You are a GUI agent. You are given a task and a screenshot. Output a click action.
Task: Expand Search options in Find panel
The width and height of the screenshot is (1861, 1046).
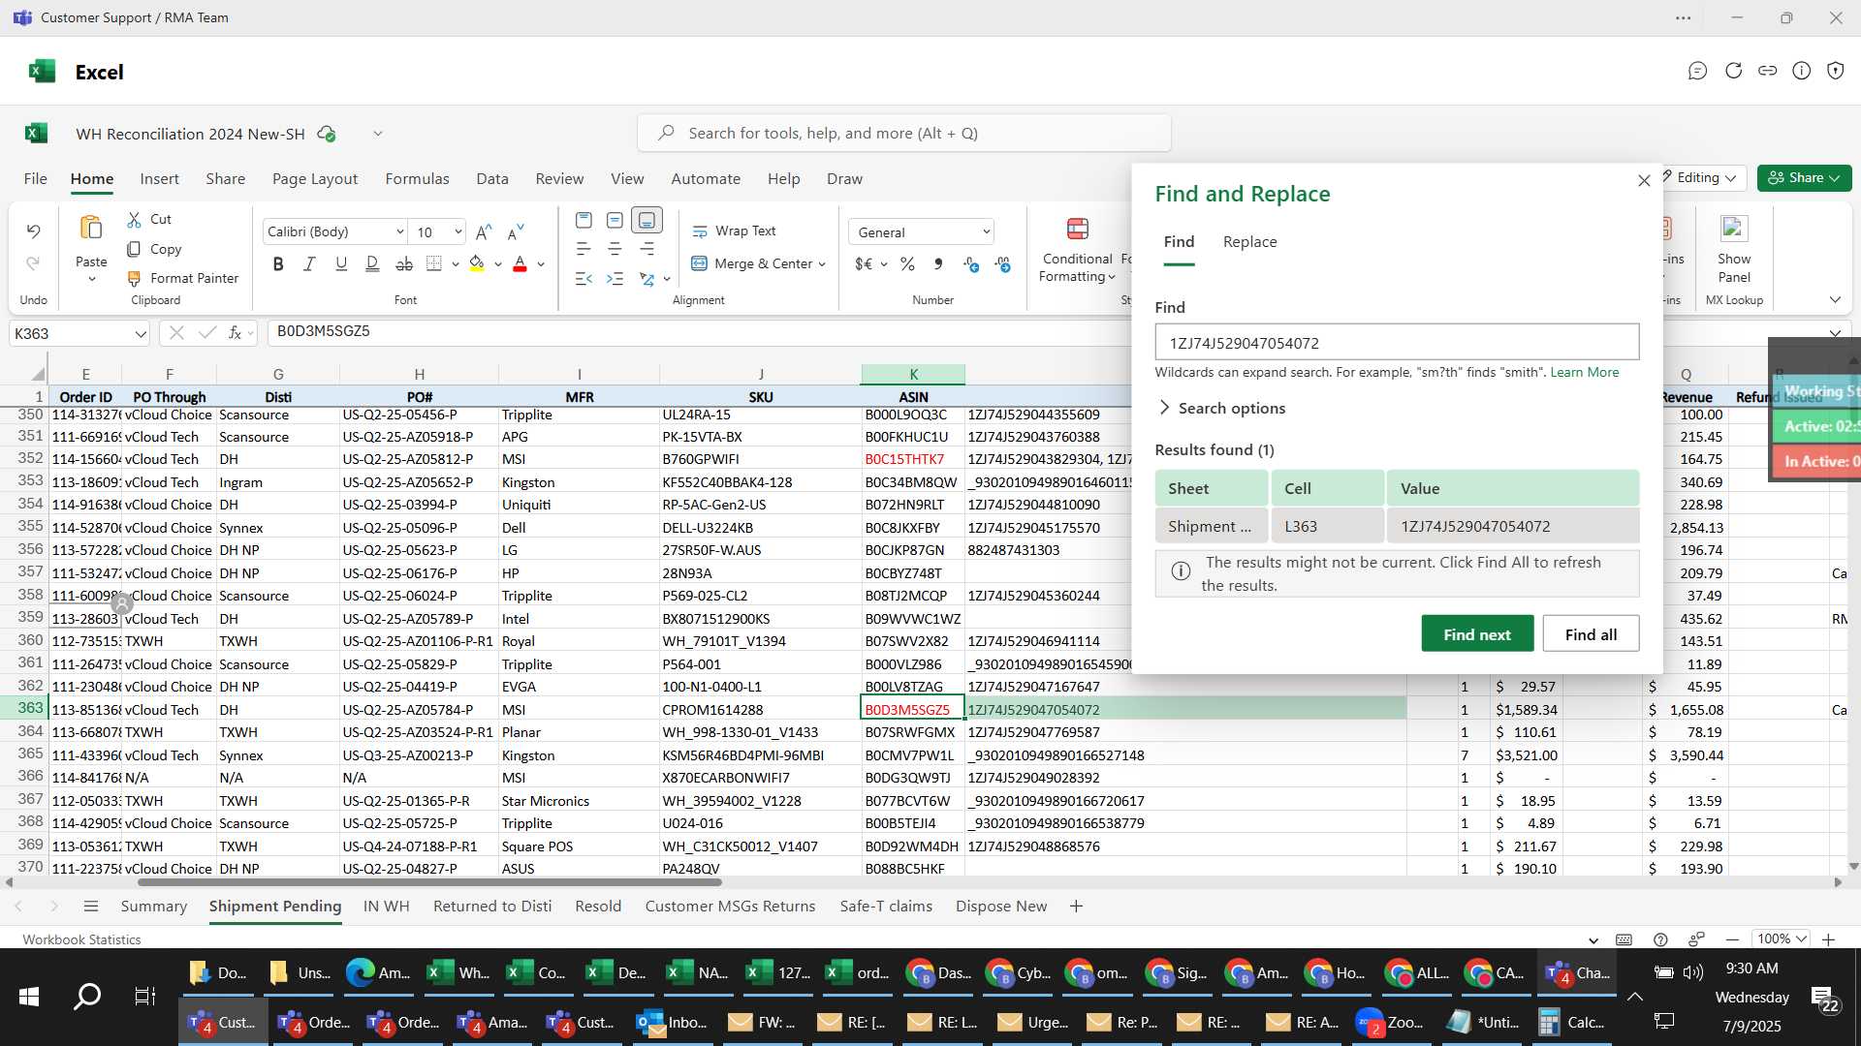(1221, 409)
